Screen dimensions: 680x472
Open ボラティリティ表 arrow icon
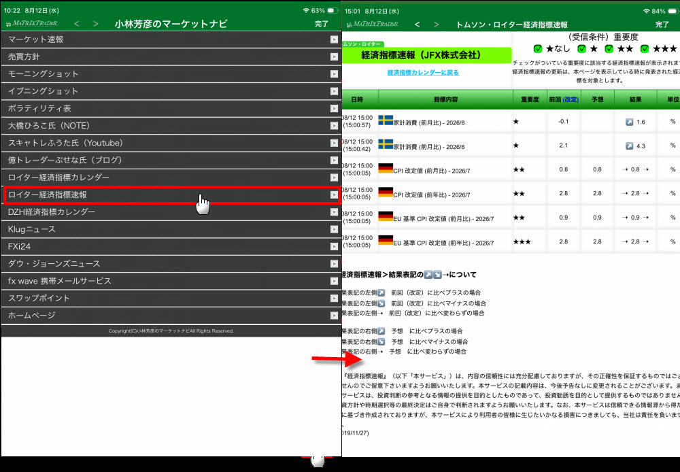click(x=334, y=108)
